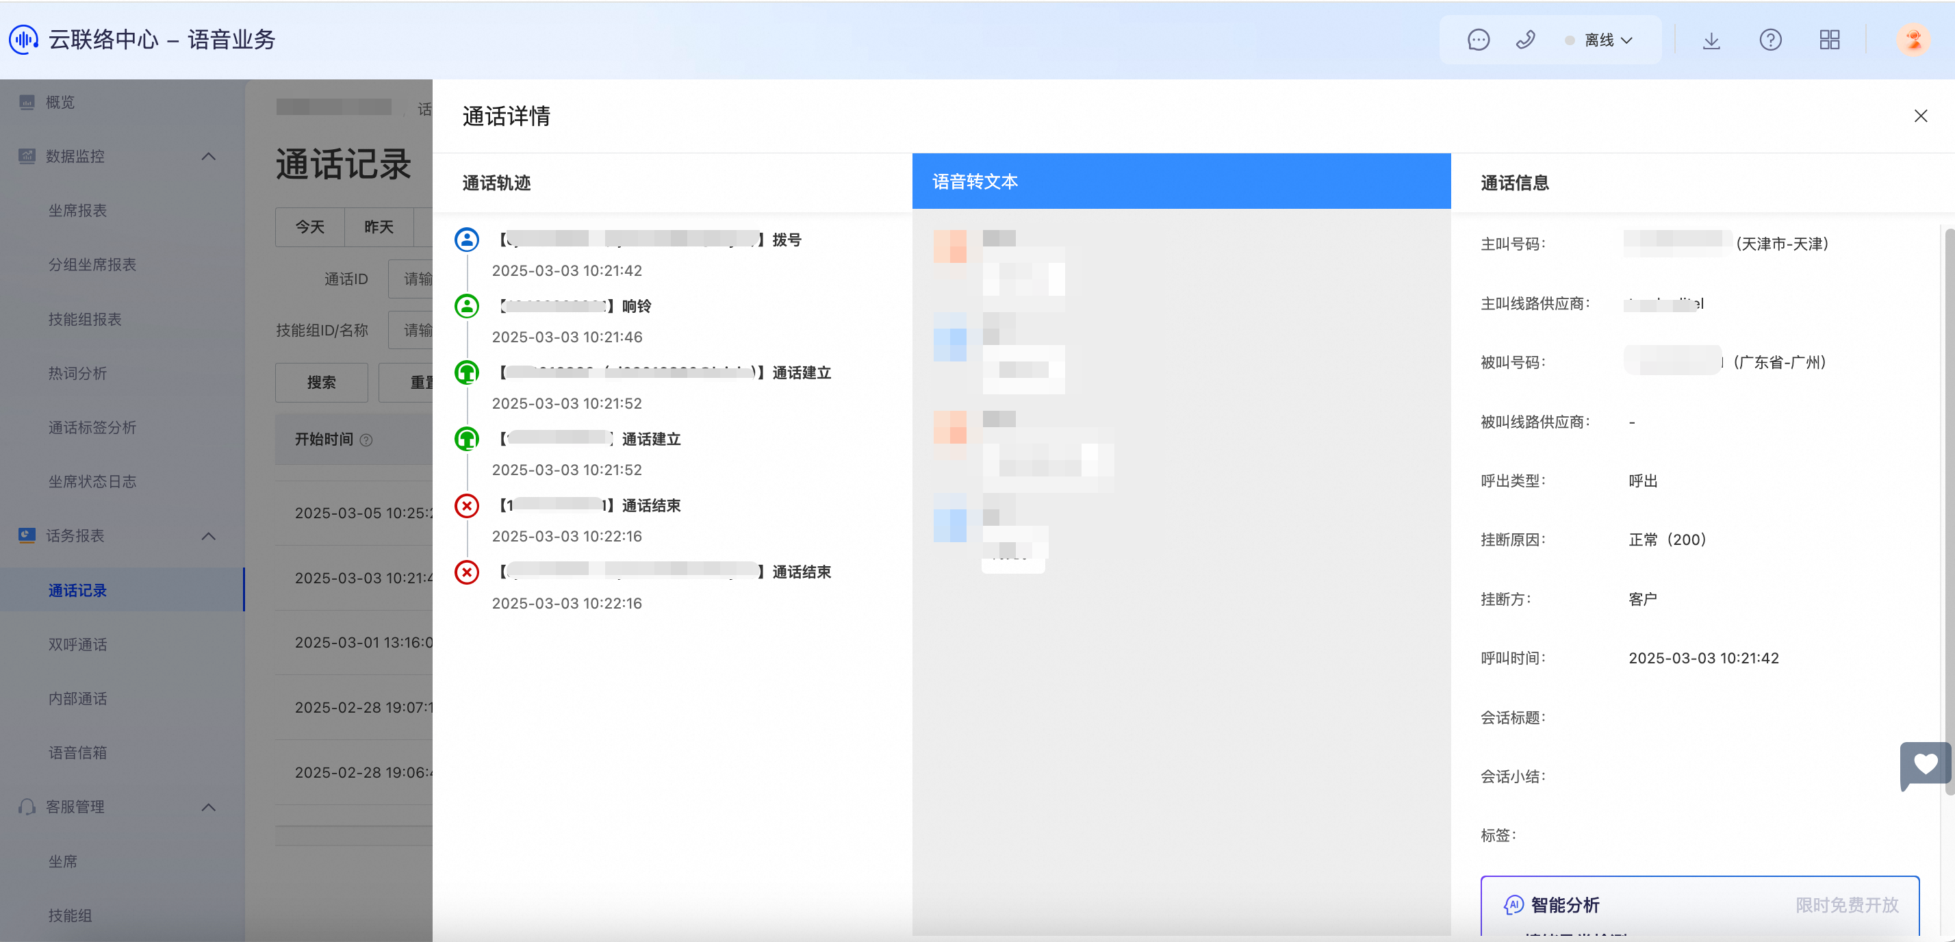The image size is (1955, 942).
Task: Click the cloud contact center logo icon
Action: (23, 40)
